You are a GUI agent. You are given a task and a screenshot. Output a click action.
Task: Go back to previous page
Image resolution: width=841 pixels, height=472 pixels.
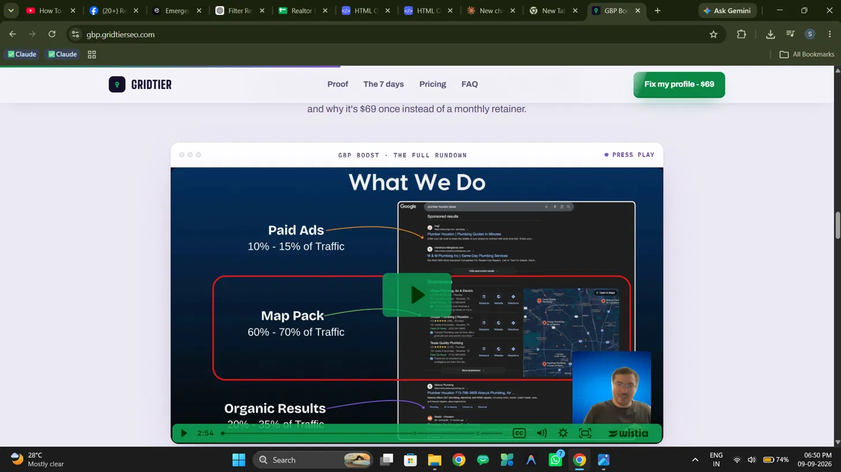[x=13, y=35]
